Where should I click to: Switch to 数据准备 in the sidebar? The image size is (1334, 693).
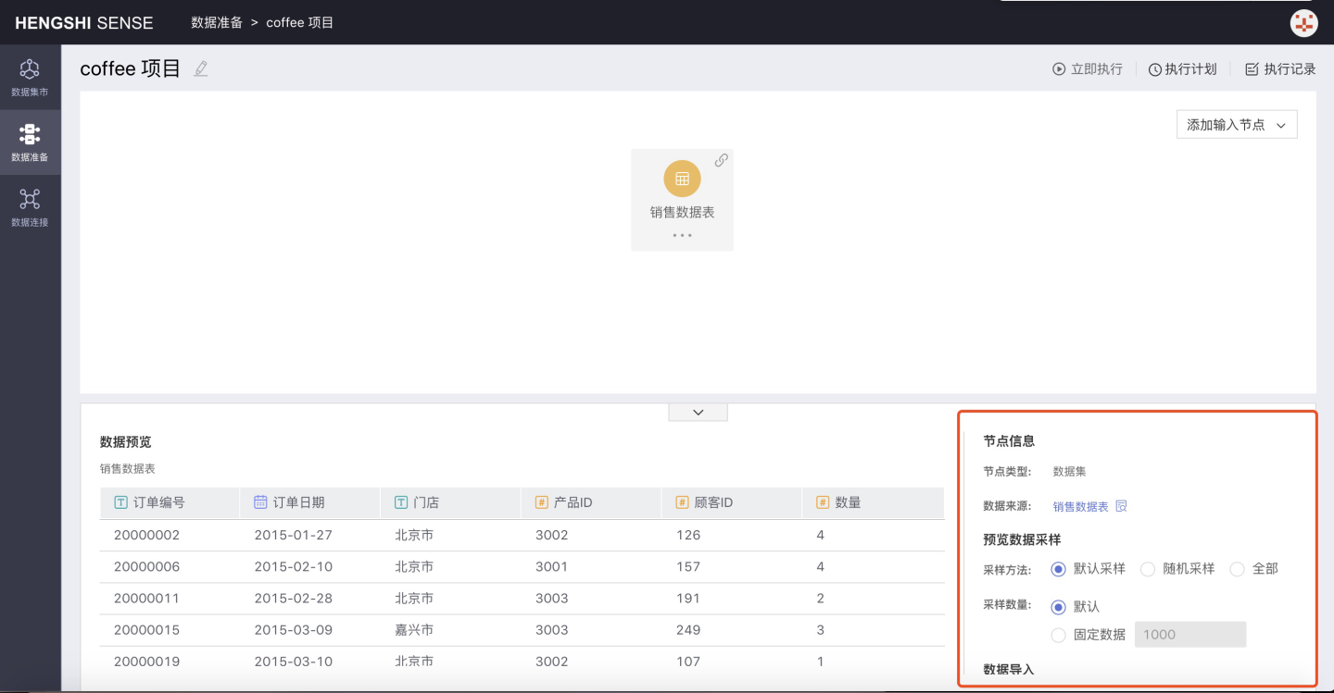[30, 142]
